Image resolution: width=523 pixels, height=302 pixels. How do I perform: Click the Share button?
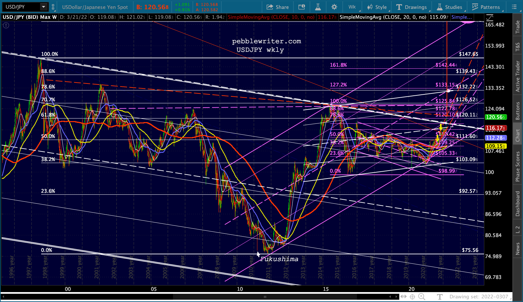[x=278, y=7]
